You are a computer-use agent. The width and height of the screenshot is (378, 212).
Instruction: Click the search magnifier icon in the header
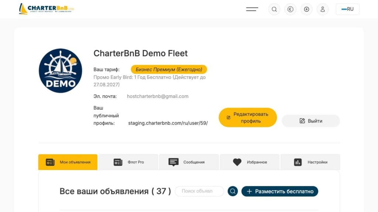tap(274, 9)
